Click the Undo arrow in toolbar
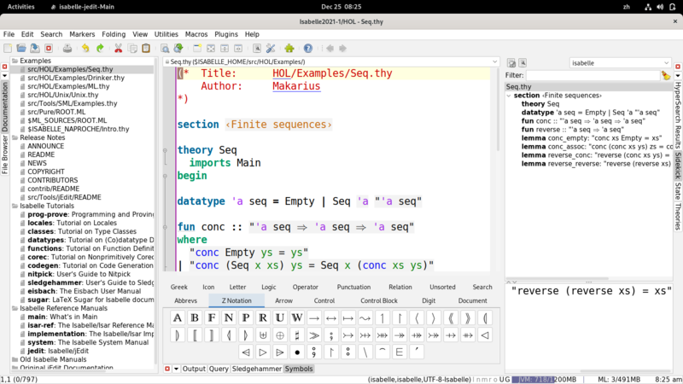The width and height of the screenshot is (683, 384). point(85,49)
